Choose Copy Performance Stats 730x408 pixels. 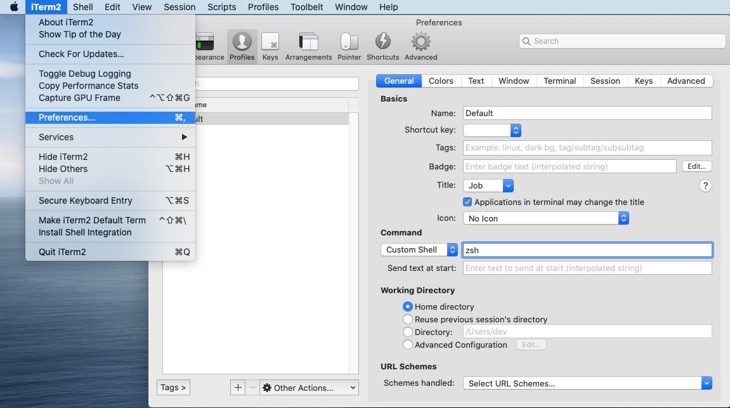110,86
